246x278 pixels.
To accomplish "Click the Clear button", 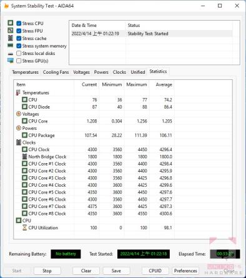I will click(x=86, y=271).
